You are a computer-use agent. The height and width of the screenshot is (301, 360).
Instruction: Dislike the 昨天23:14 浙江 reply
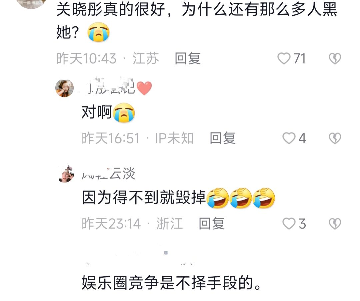[335, 224]
